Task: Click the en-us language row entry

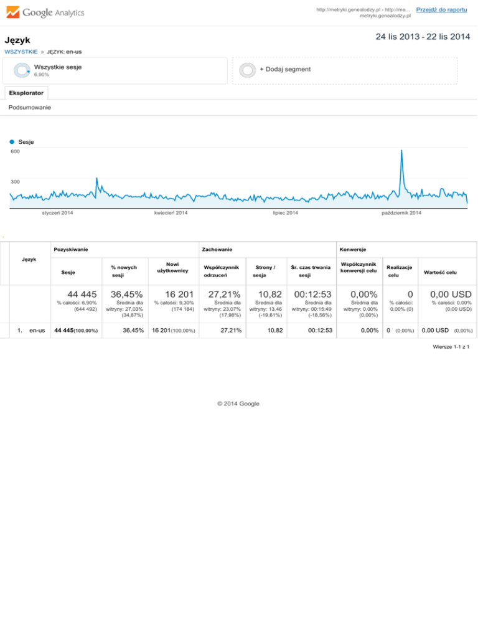Action: click(x=37, y=329)
